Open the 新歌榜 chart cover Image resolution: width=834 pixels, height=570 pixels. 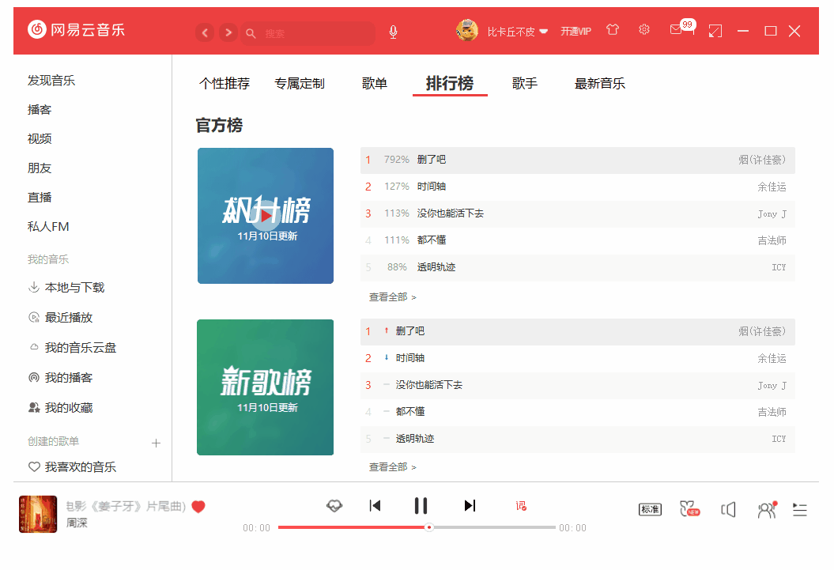click(266, 387)
